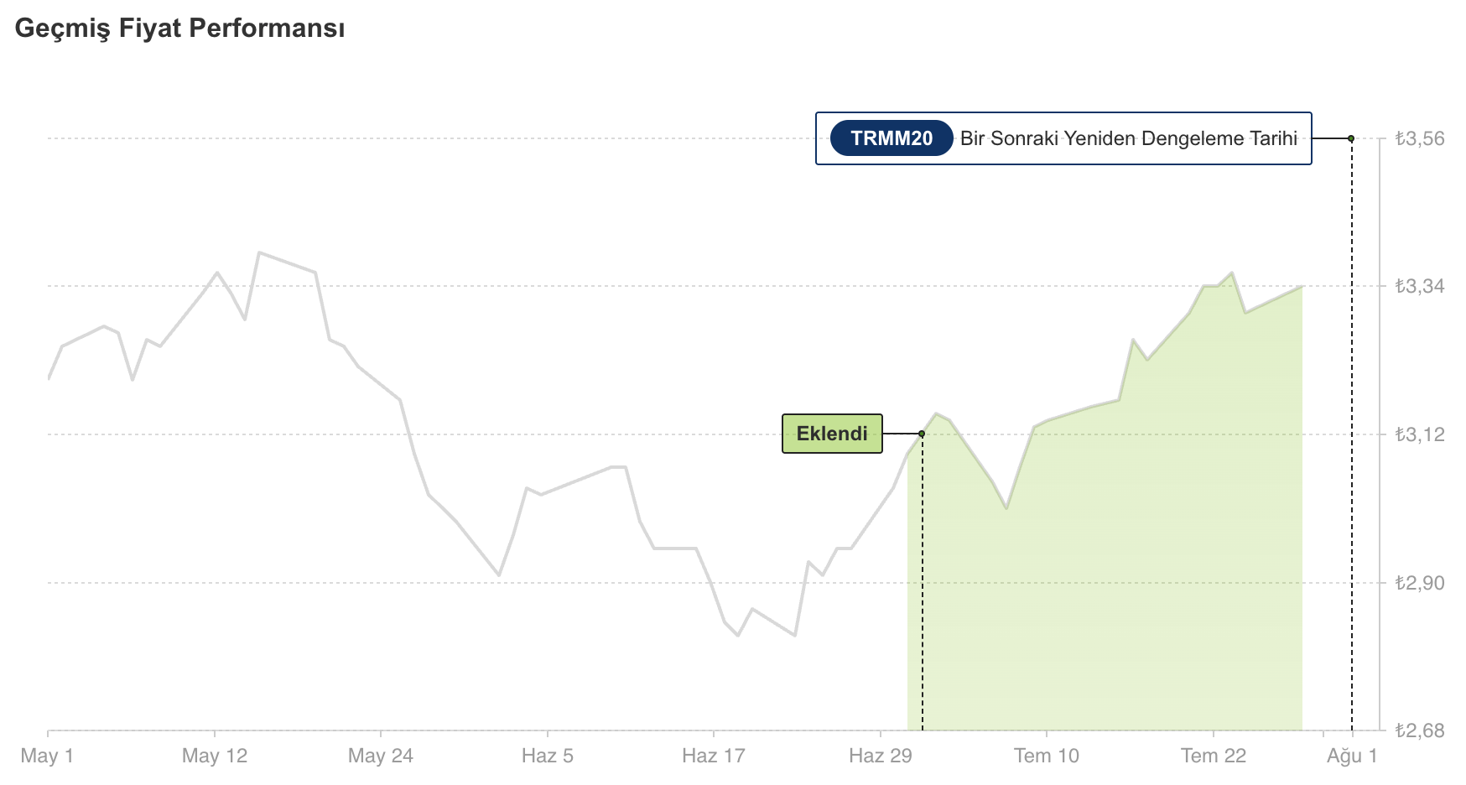Viewport: 1466px width, 785px height.
Task: Click the TRMM20 index badge
Action: [x=892, y=138]
